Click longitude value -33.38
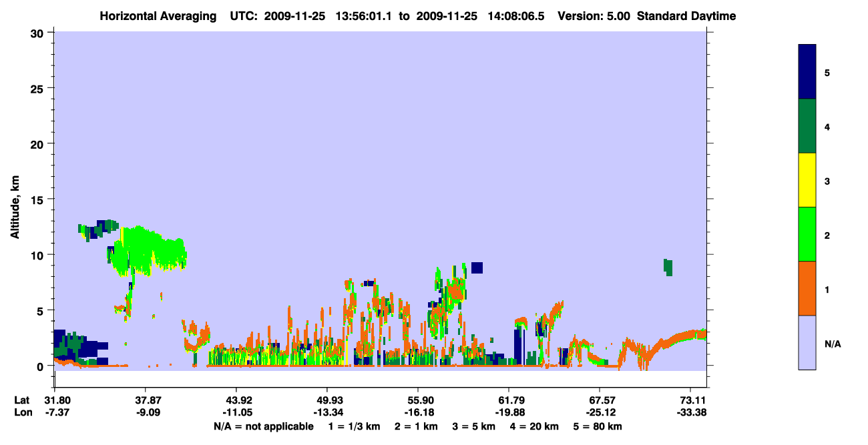 (690, 412)
